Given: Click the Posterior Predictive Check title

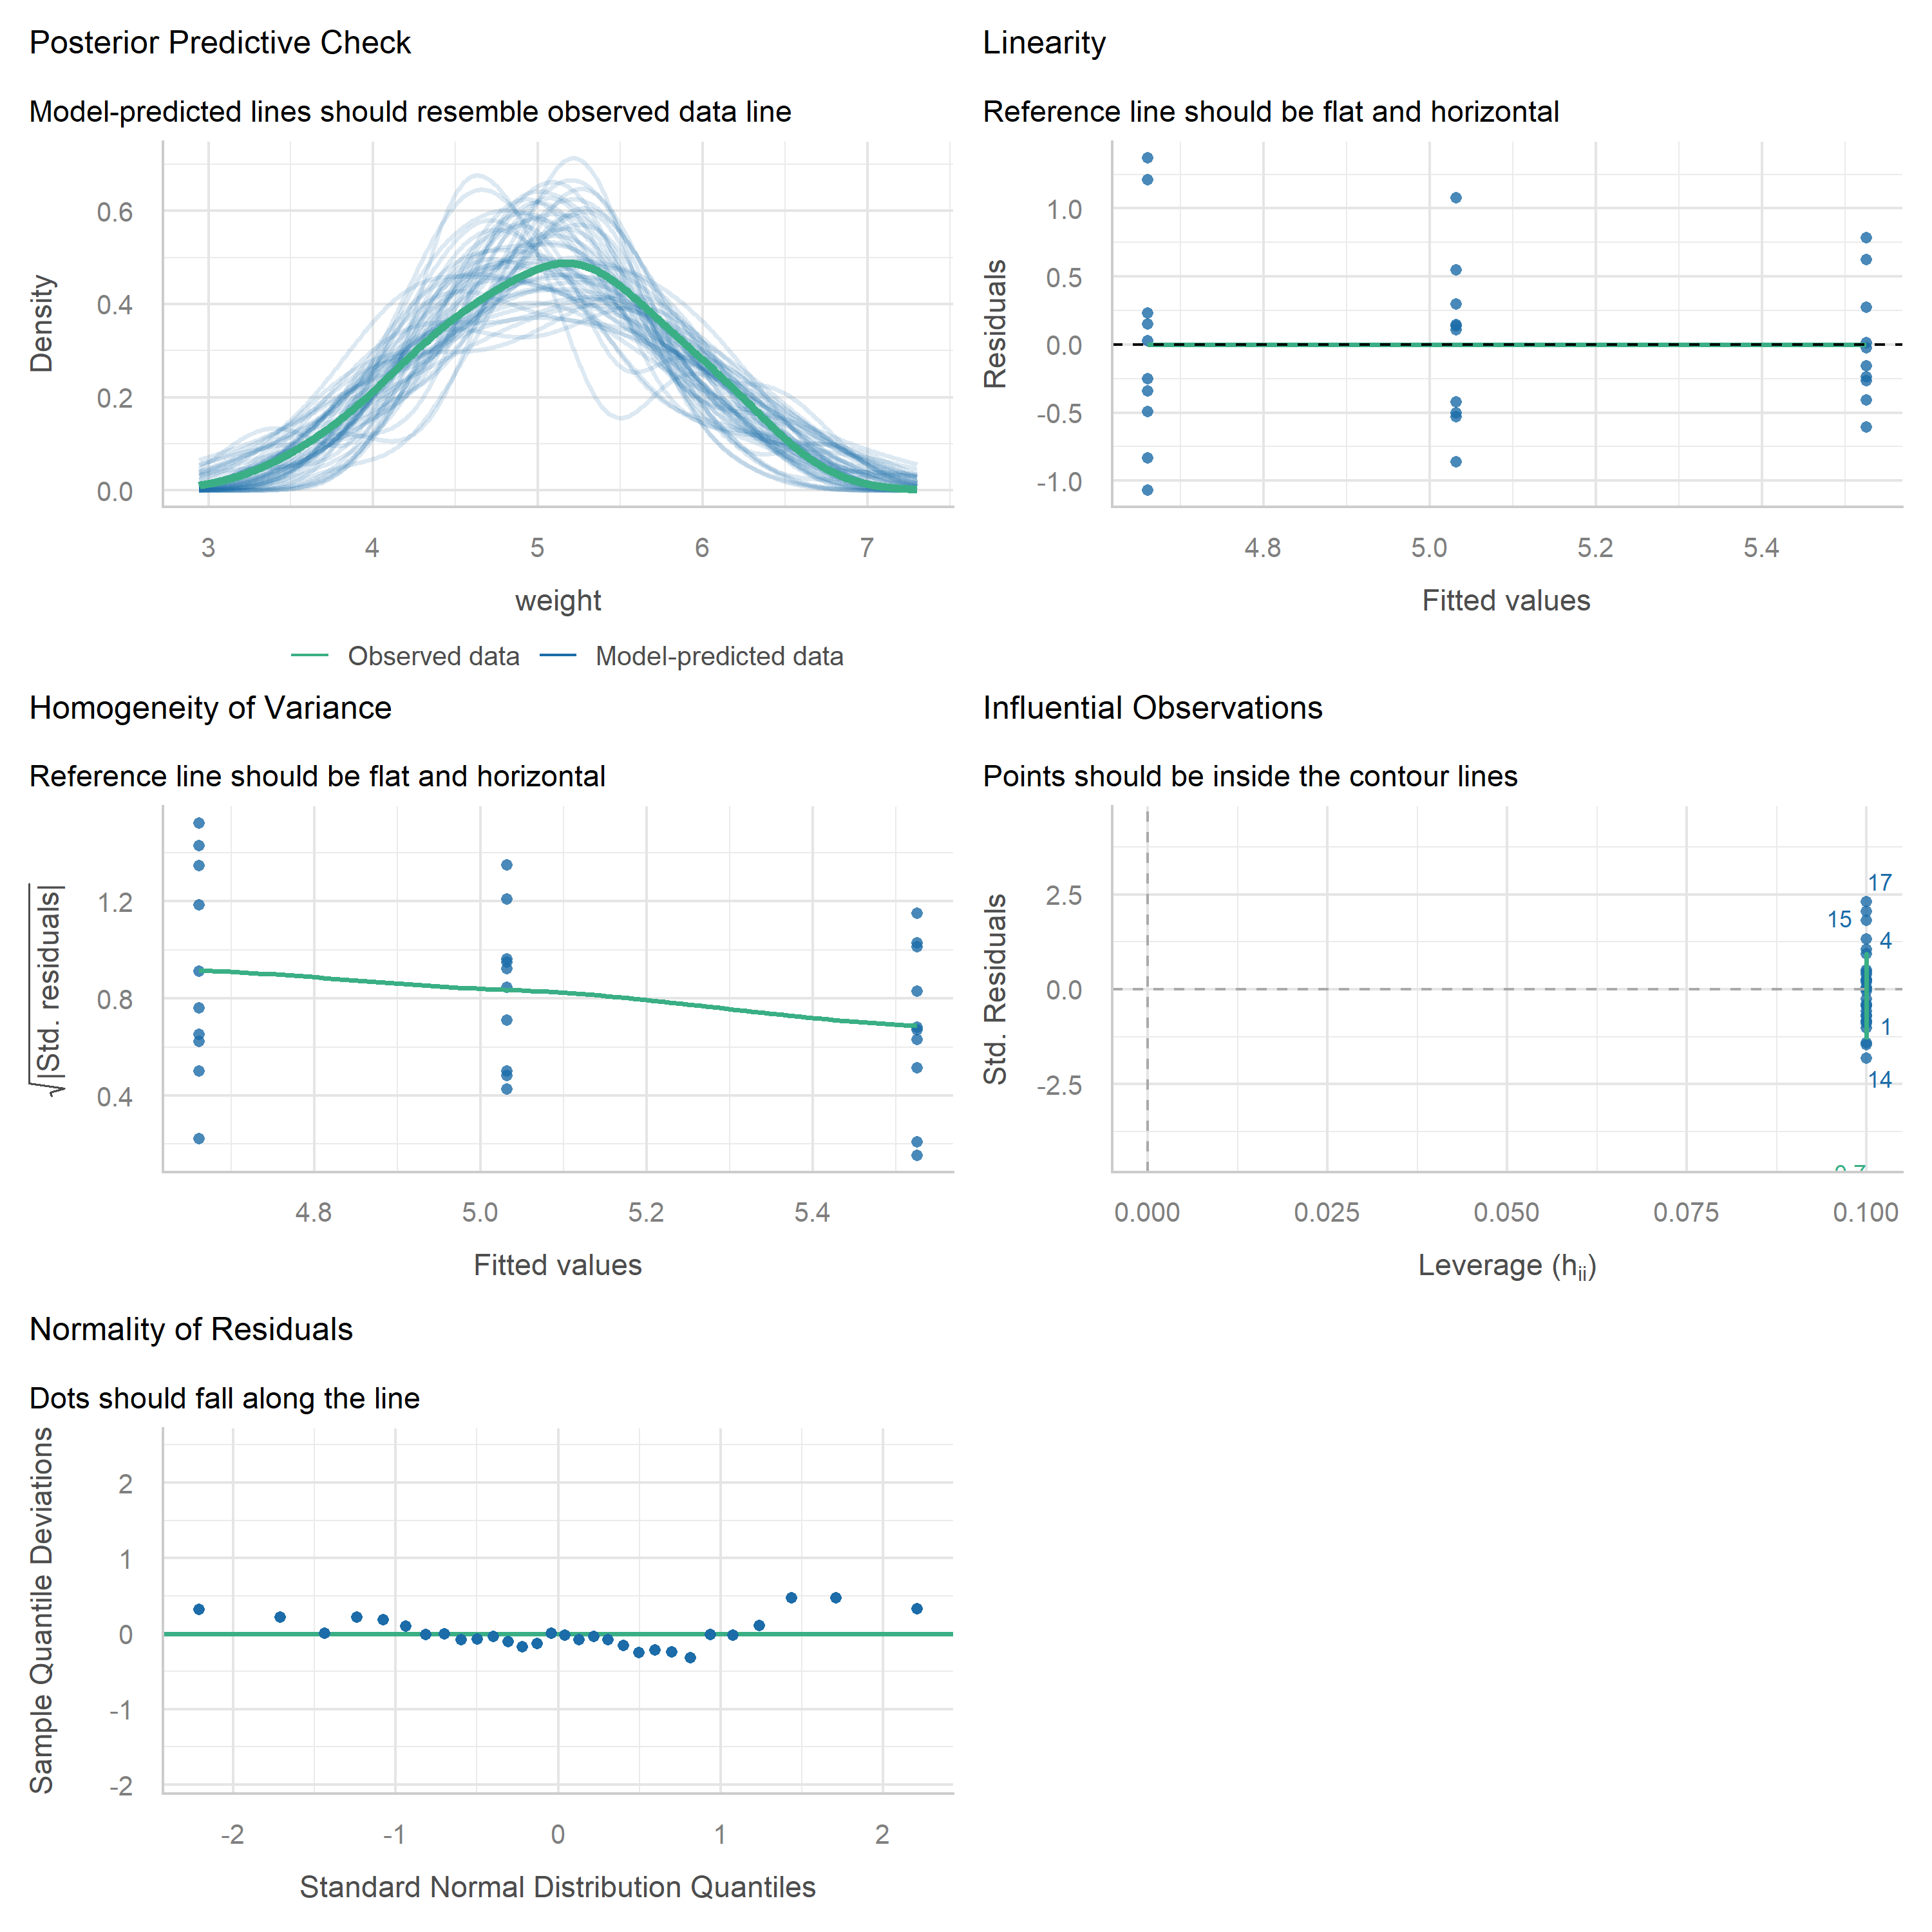Looking at the screenshot, I should point(220,43).
